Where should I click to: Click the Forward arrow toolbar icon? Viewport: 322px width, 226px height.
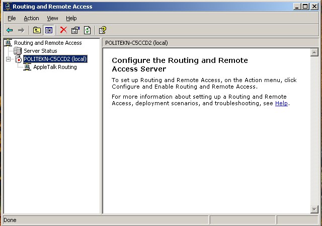click(21, 30)
